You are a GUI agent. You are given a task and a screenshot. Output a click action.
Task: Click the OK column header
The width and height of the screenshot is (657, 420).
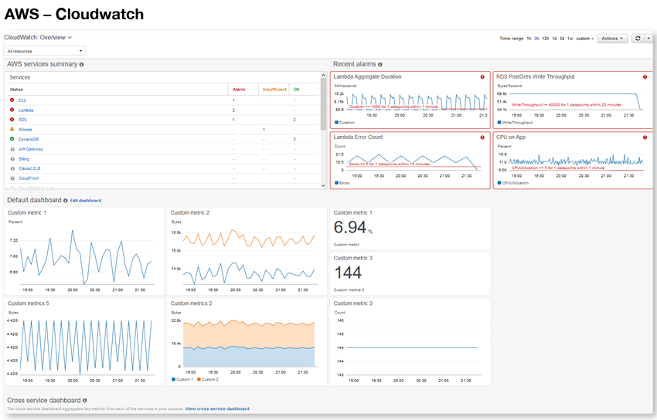(297, 90)
